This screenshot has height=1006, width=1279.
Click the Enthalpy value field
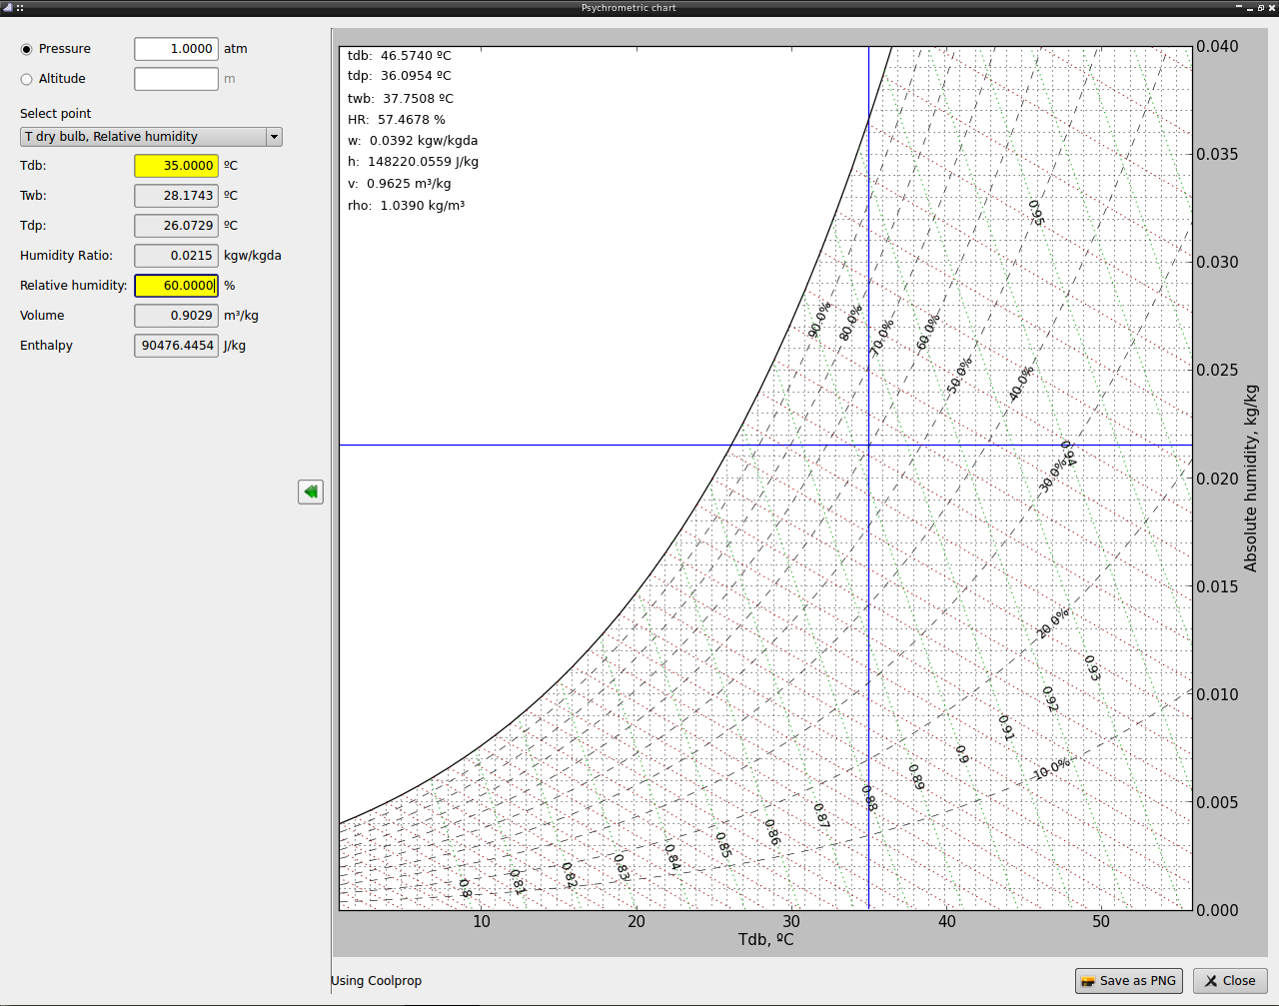[176, 345]
